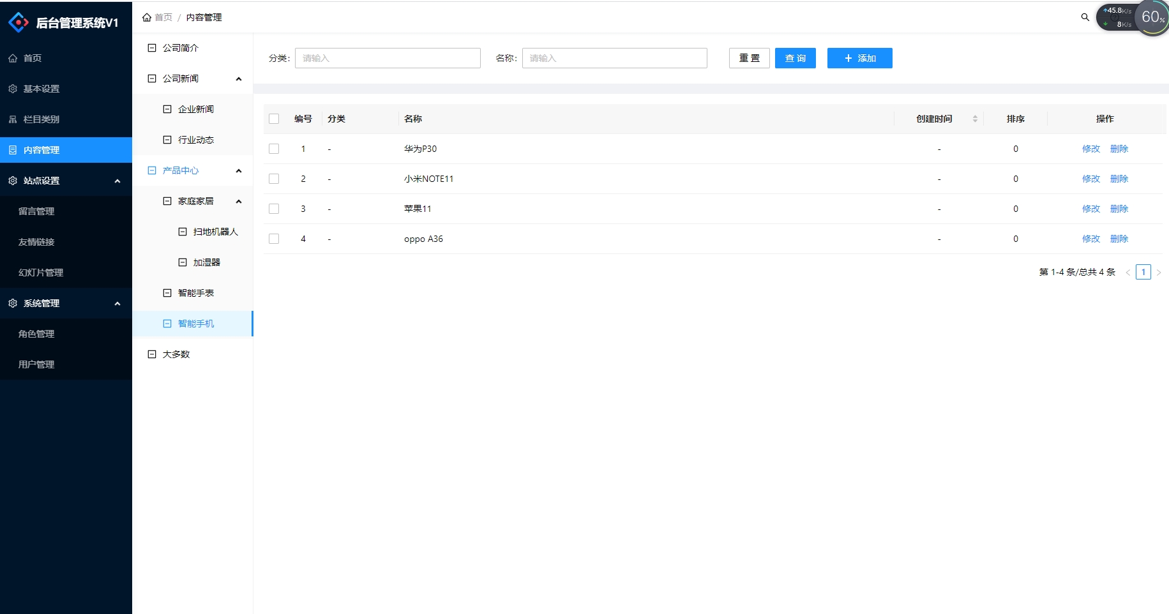
Task: Click 首页 breadcrumb link
Action: 163,17
